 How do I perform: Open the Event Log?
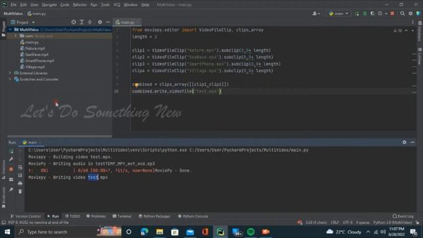403,216
